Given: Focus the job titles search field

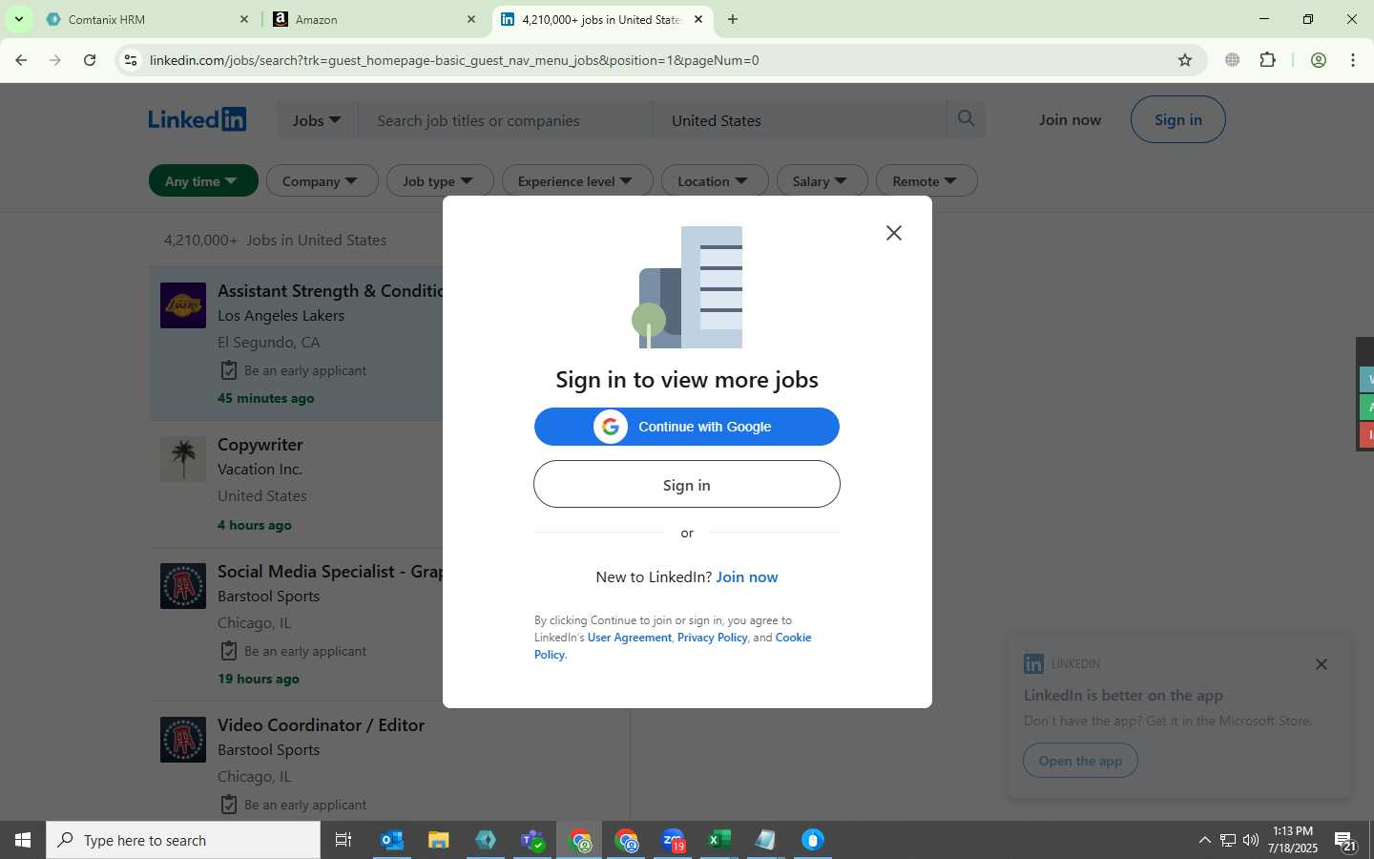Looking at the screenshot, I should coord(506,120).
